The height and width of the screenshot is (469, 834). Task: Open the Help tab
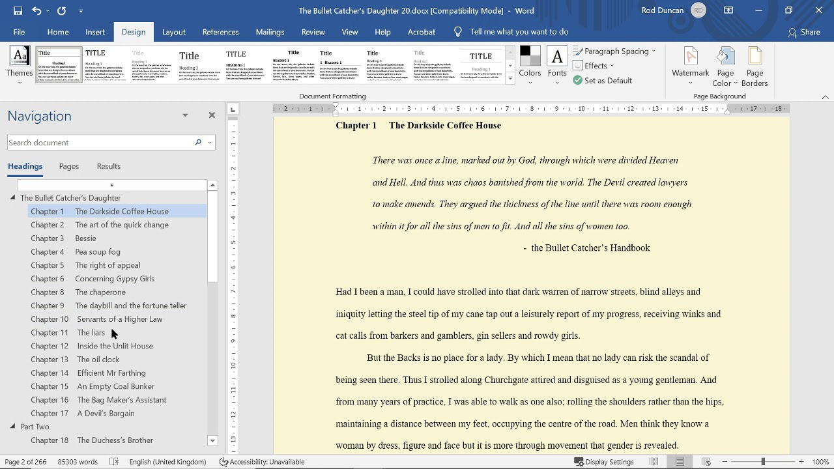point(382,32)
